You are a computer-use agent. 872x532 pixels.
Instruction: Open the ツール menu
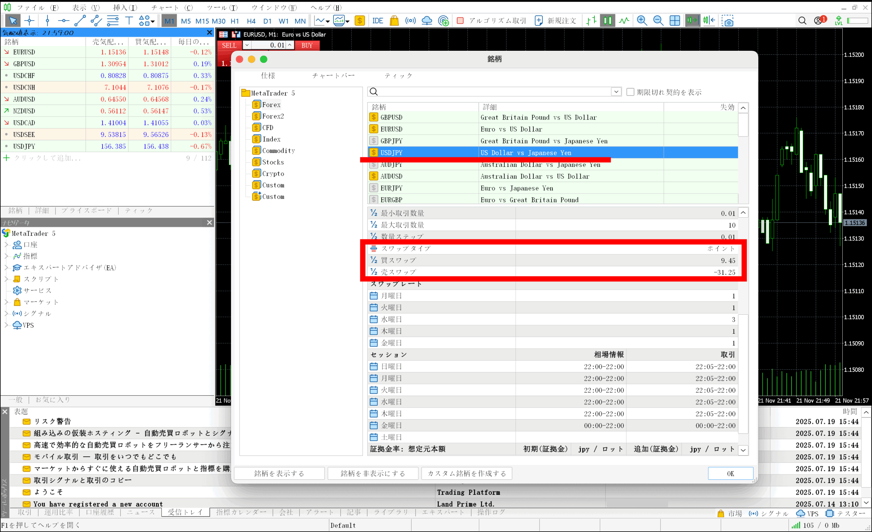222,7
